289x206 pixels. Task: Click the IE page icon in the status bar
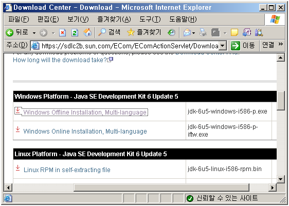(8, 198)
